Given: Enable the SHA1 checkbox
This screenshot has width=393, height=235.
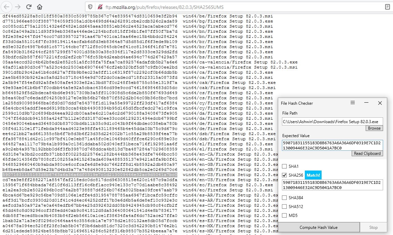Looking at the screenshot, I should [284, 166].
